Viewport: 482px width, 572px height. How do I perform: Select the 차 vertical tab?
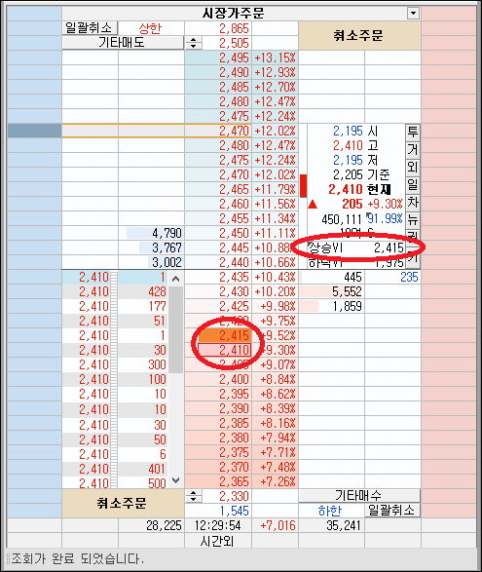[x=412, y=202]
